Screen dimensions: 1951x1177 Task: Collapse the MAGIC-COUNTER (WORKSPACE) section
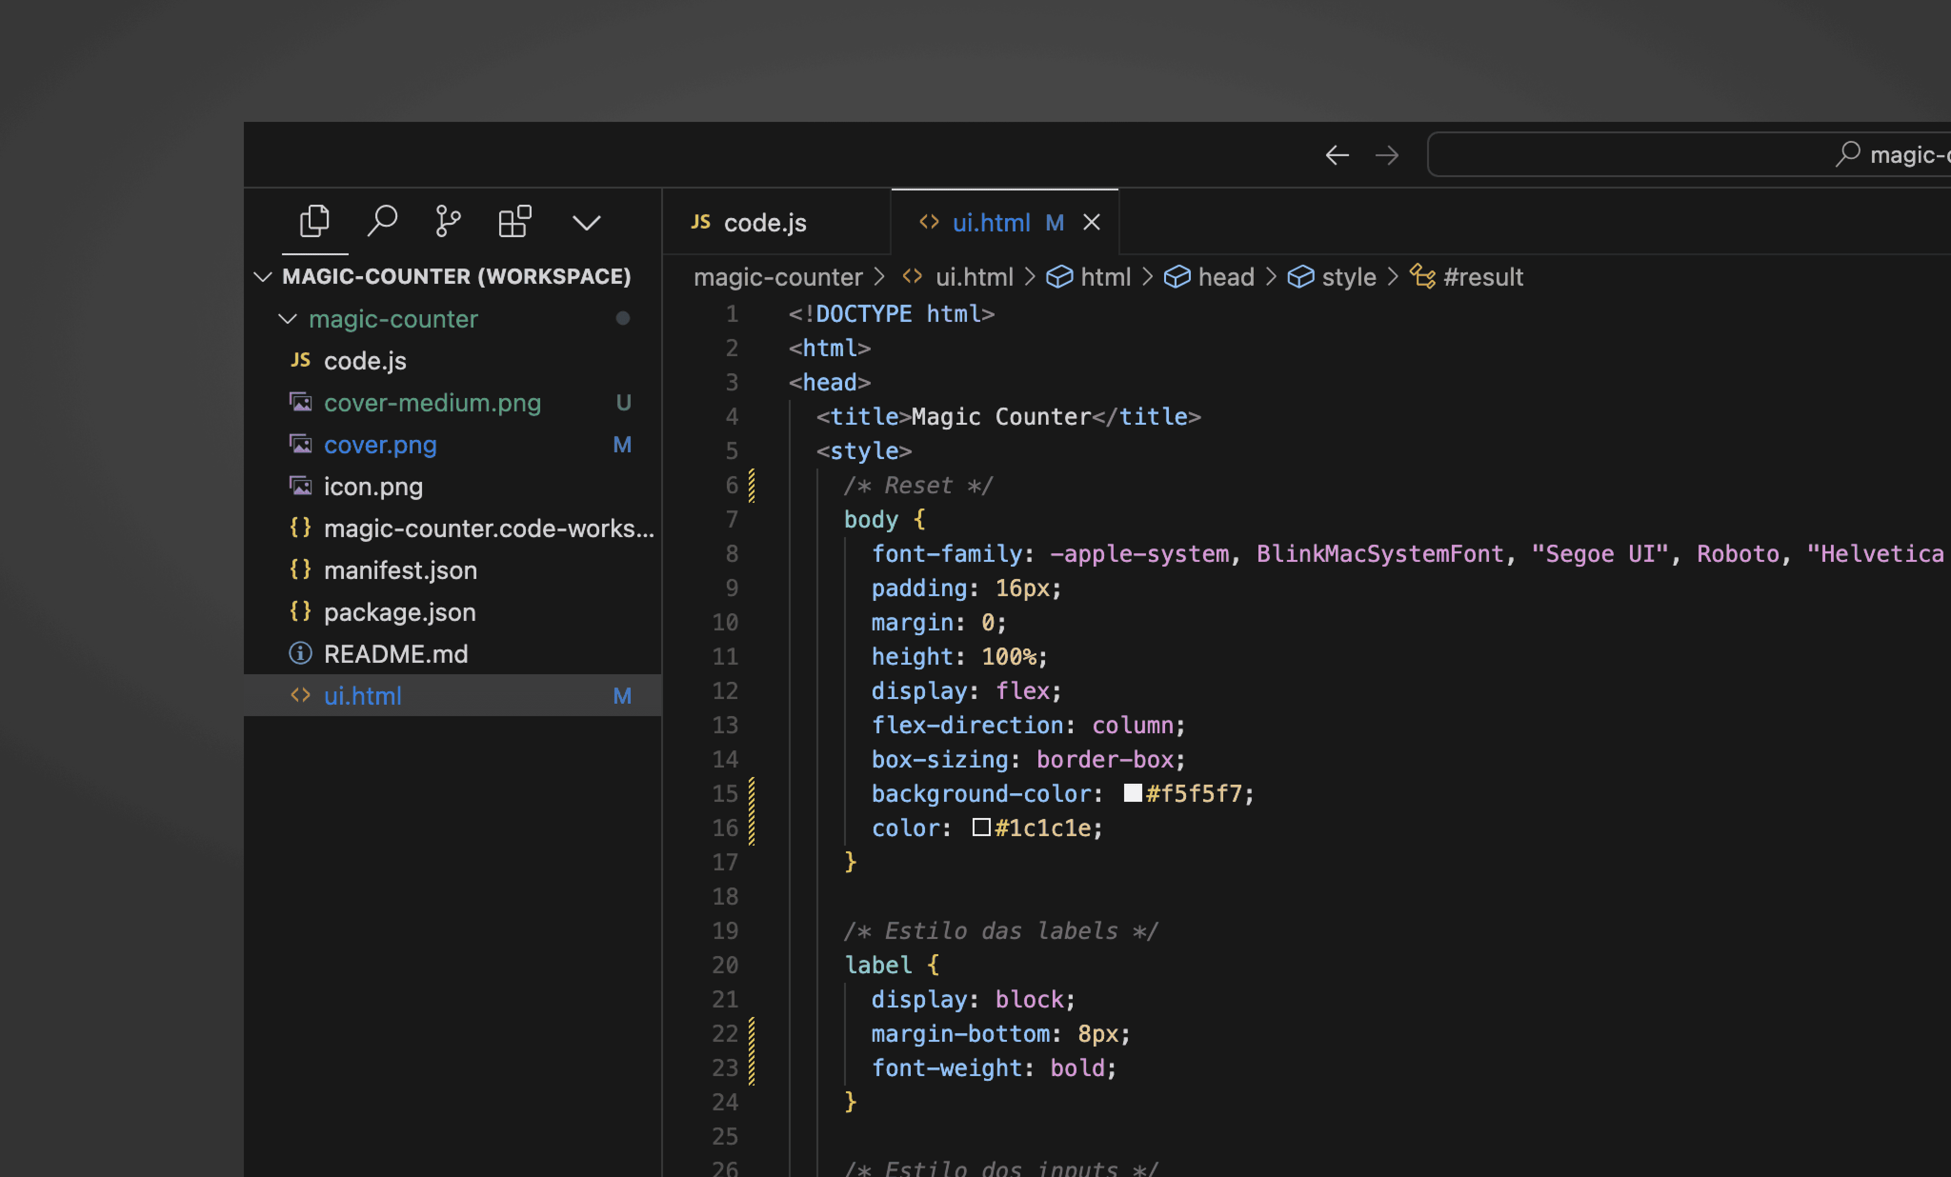point(263,276)
